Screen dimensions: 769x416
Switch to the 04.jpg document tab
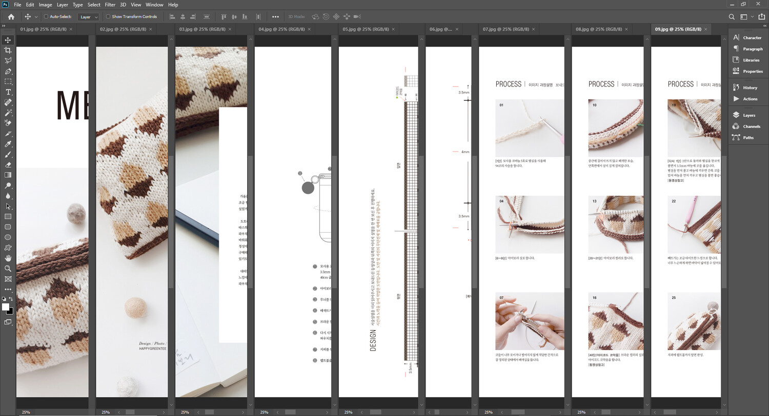(281, 29)
